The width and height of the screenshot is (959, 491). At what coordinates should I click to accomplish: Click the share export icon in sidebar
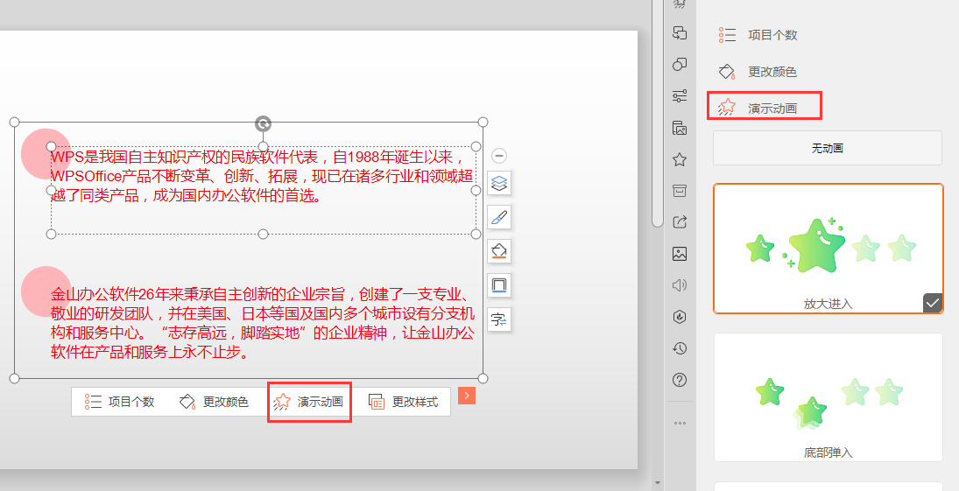point(680,222)
